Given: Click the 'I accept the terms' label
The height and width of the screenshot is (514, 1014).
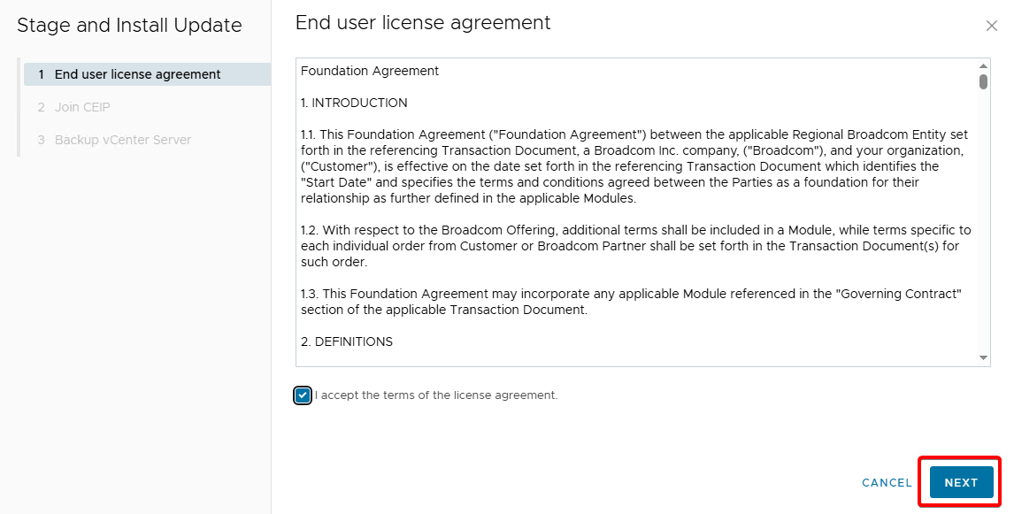Looking at the screenshot, I should tap(436, 395).
